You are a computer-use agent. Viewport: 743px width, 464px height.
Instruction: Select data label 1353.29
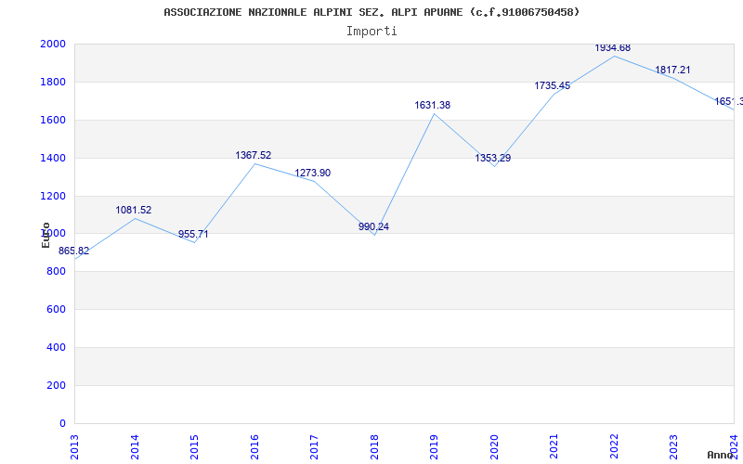pyautogui.click(x=493, y=158)
